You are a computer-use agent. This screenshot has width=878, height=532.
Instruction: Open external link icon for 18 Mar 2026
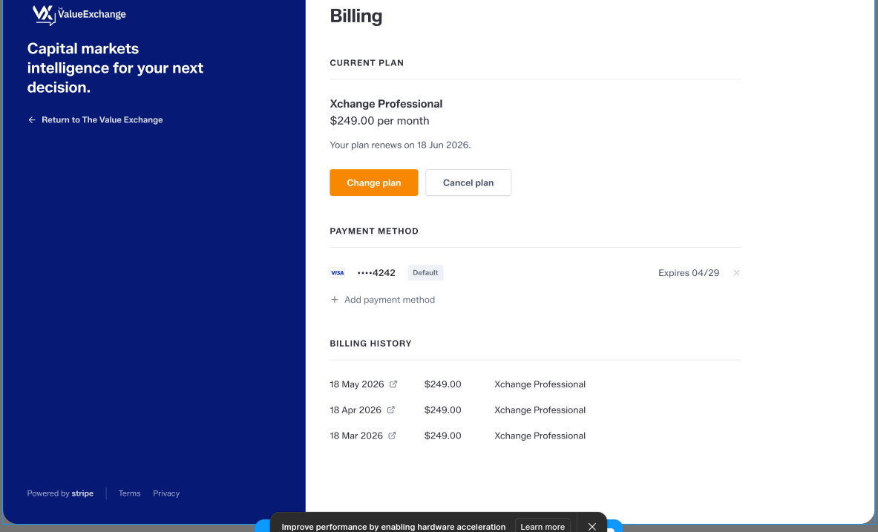pos(392,436)
